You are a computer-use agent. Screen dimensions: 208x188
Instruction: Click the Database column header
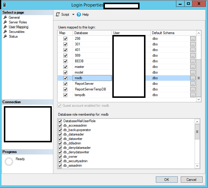click(92, 33)
